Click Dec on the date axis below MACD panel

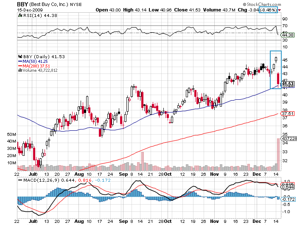[x=257, y=221]
